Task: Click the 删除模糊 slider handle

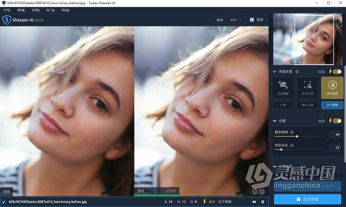Action: 297,136
